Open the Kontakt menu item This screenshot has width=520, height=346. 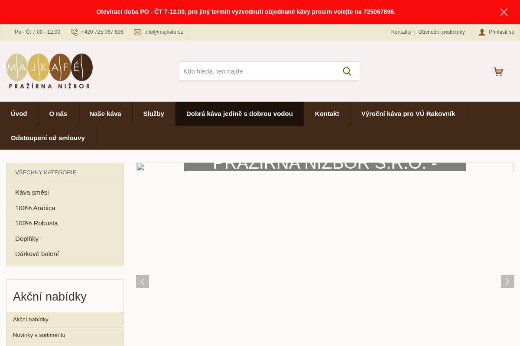point(327,114)
